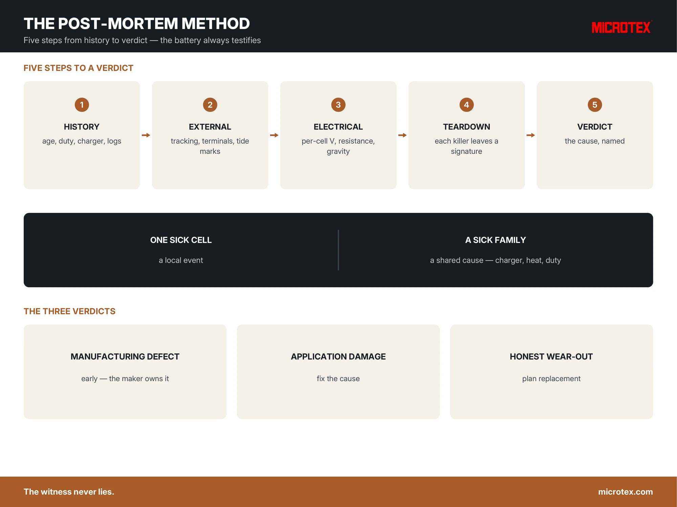Click the text 'tracking, terminals, tide marks'
Image resolution: width=677 pixels, height=507 pixels.
click(x=210, y=146)
